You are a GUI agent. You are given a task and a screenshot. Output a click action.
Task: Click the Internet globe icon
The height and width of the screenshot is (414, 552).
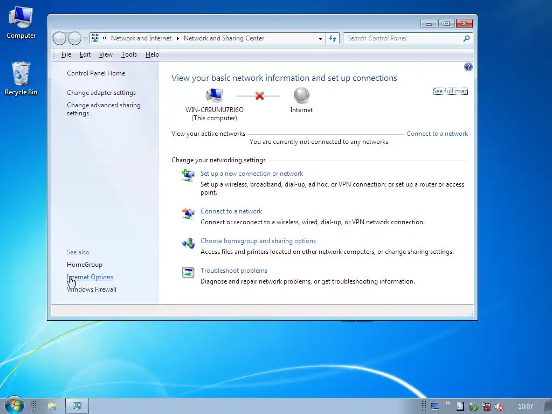tap(301, 95)
